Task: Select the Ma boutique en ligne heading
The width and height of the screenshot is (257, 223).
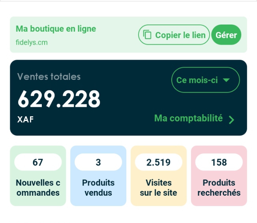Action: [56, 29]
